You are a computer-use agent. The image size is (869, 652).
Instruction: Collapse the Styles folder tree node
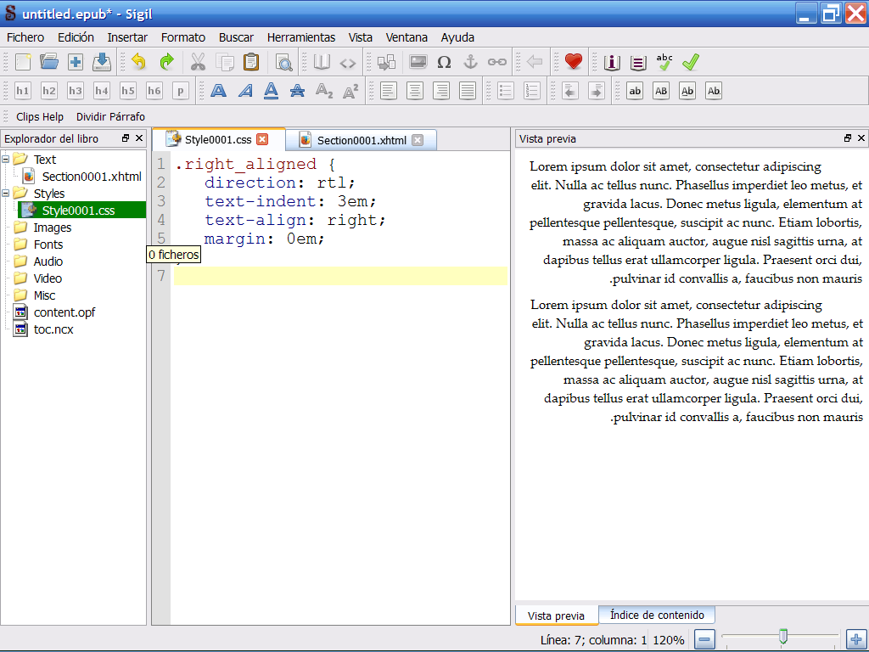coord(7,193)
